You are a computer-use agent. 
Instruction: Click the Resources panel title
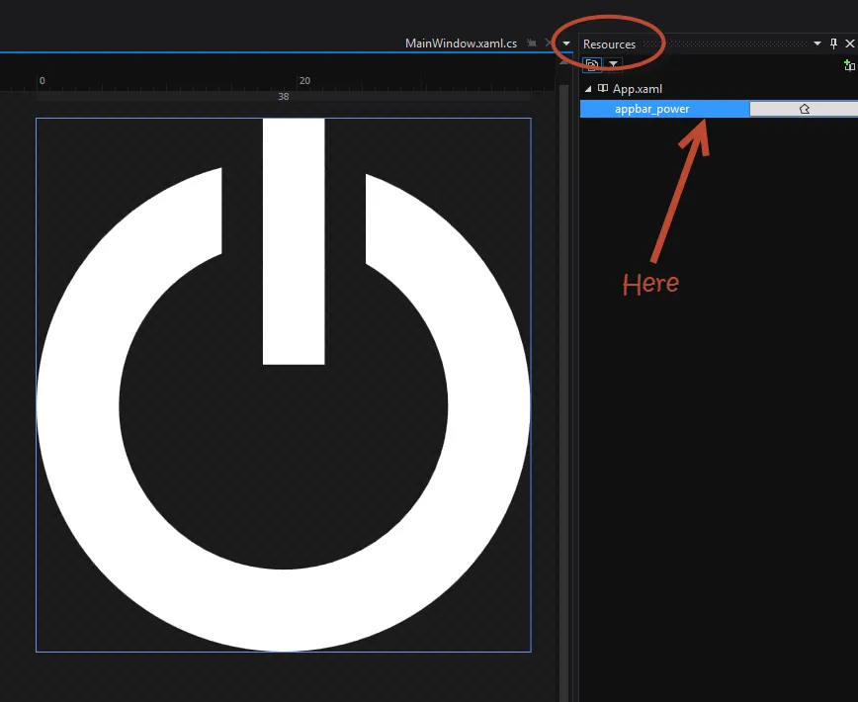point(609,44)
